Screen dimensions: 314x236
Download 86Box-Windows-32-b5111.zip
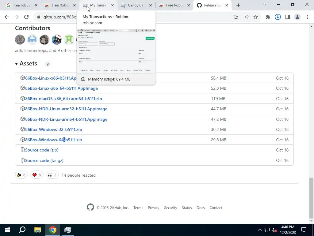click(x=54, y=129)
